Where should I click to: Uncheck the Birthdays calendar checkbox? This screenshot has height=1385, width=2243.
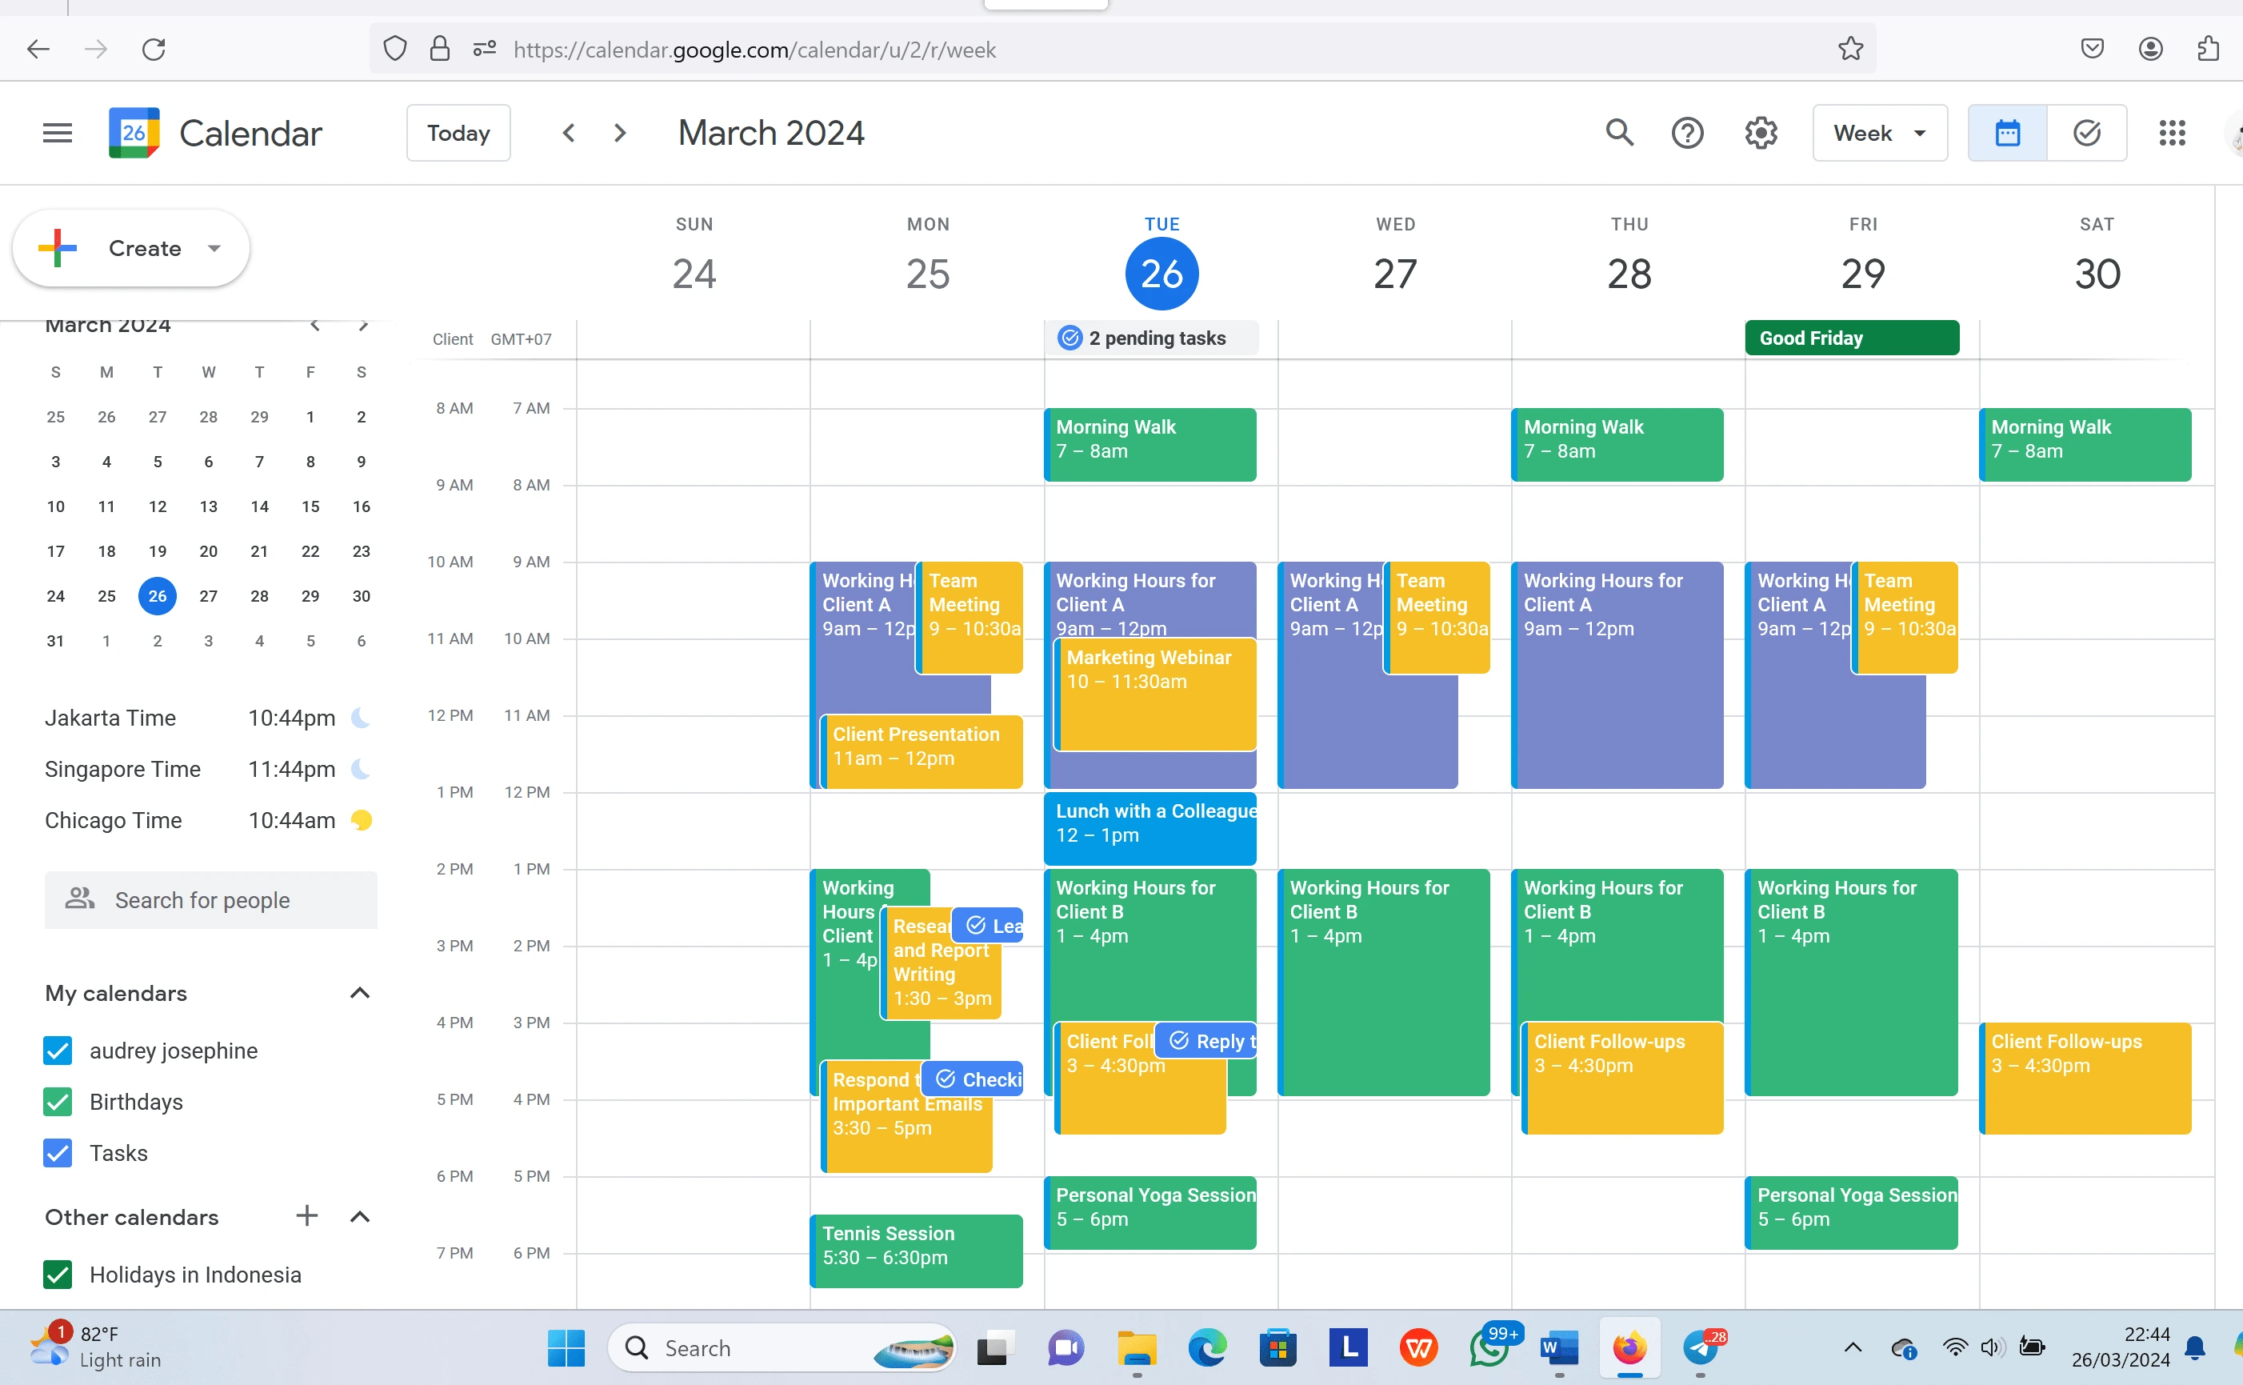point(58,1101)
